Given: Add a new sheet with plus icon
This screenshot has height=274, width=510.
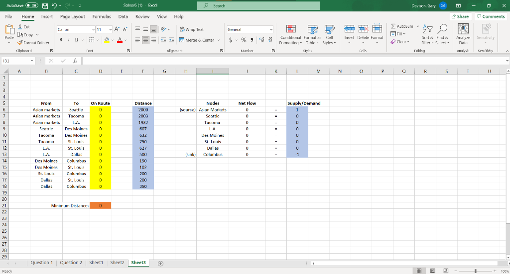Looking at the screenshot, I should point(160,263).
